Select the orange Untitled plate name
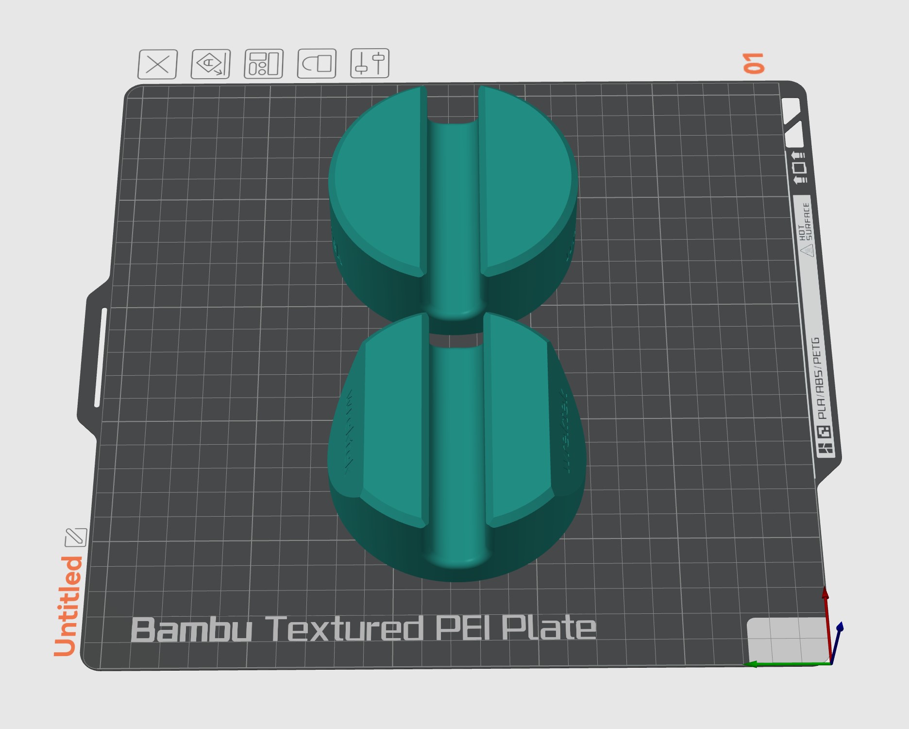 (x=68, y=606)
